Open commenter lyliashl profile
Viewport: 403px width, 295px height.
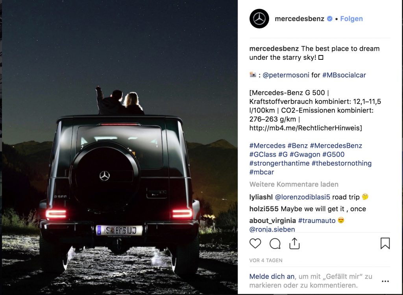[x=261, y=197]
